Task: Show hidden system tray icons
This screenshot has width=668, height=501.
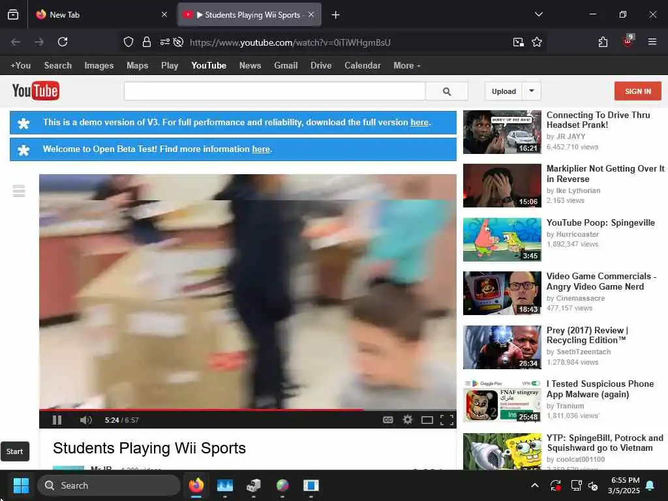Action: click(x=535, y=485)
